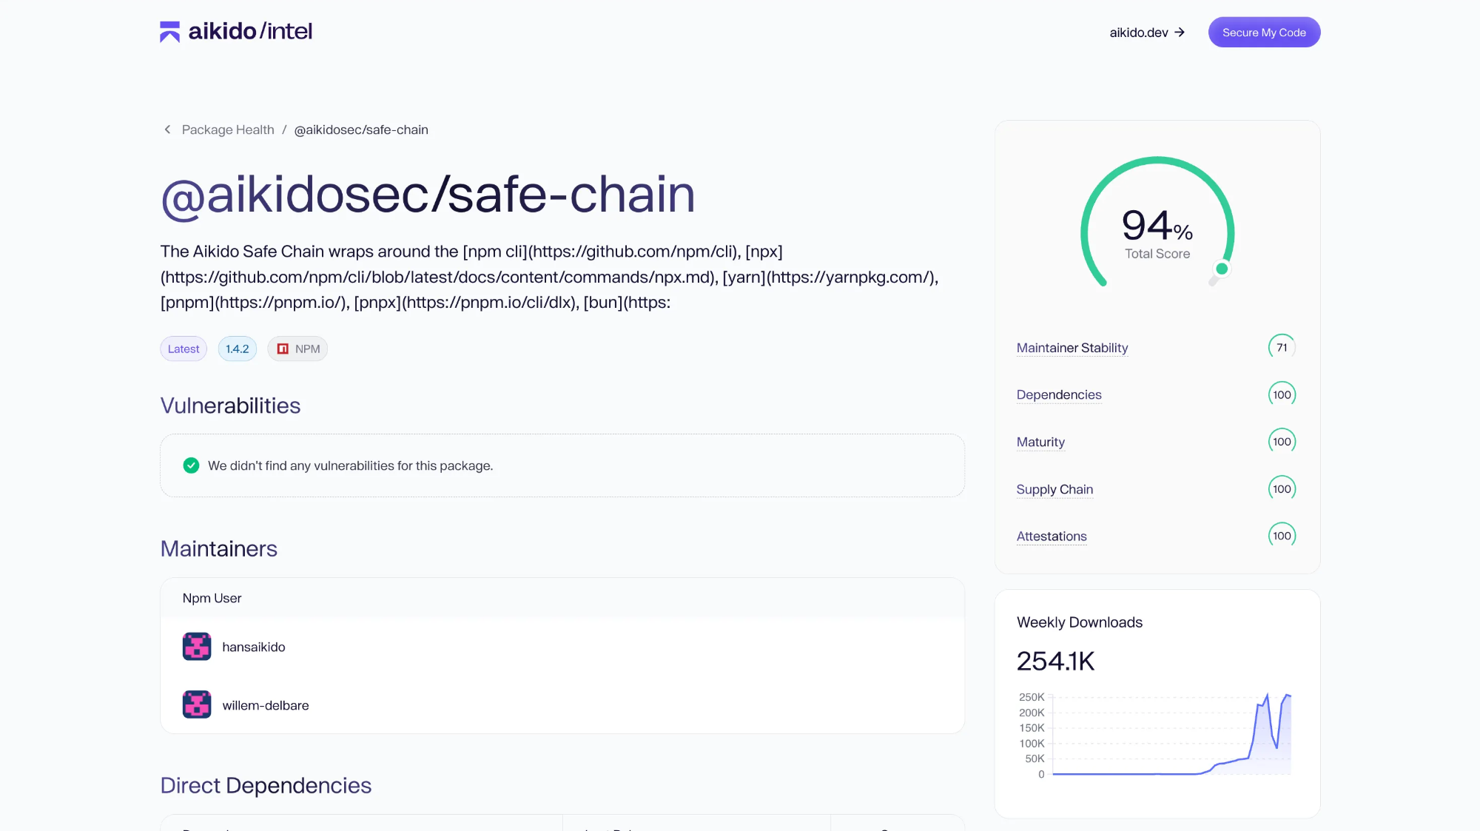Open the Maturity score details
The height and width of the screenshot is (831, 1480).
click(x=1040, y=442)
